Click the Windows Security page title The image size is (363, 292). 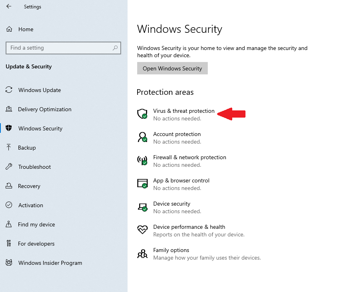(180, 29)
